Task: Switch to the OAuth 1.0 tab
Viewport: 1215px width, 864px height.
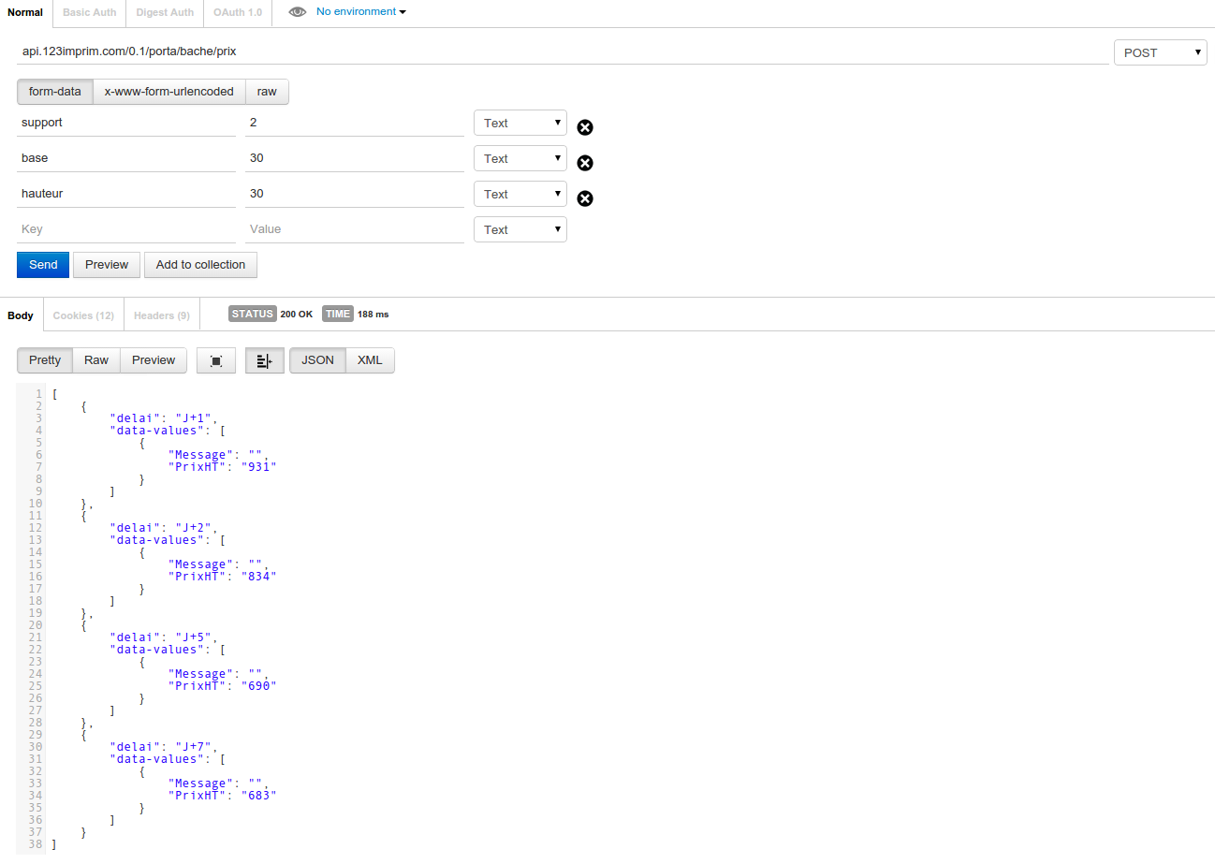Action: pyautogui.click(x=238, y=12)
